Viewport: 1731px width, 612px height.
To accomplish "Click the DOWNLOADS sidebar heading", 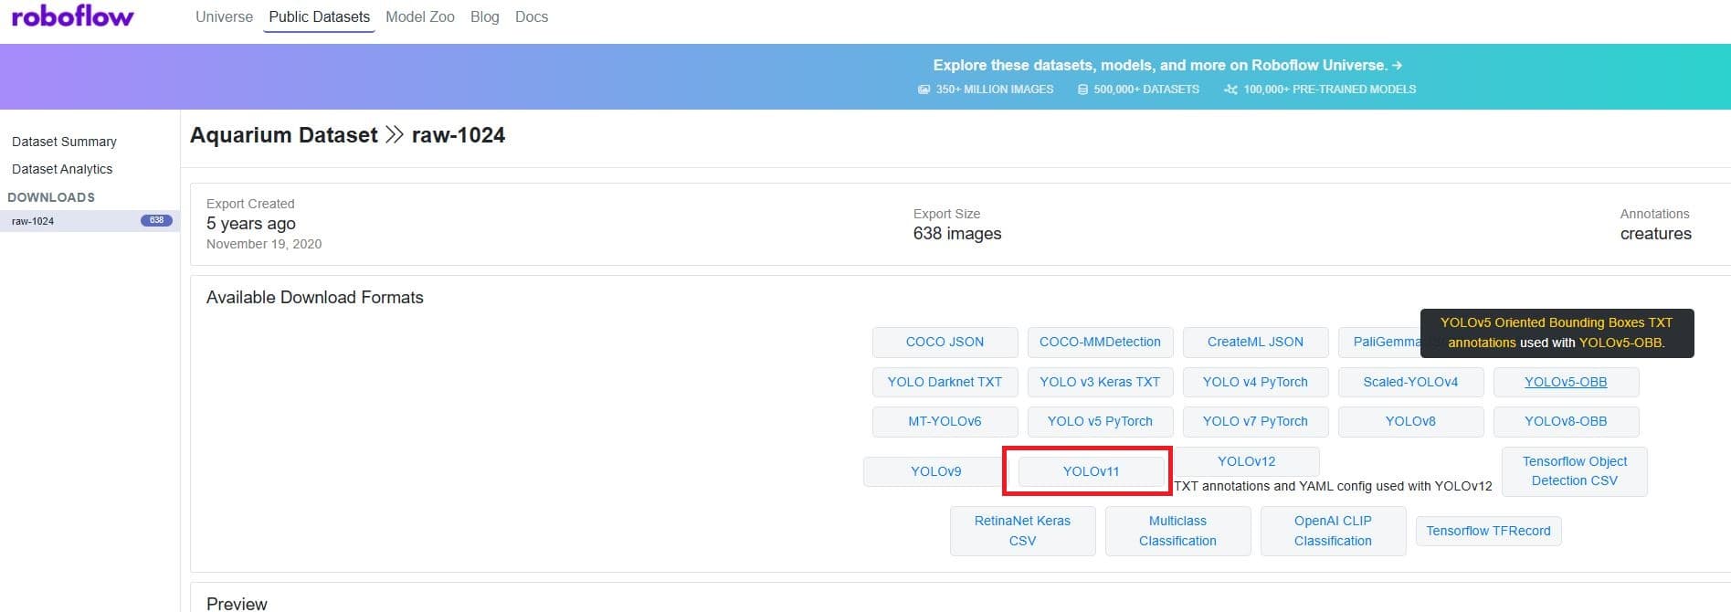I will [51, 197].
